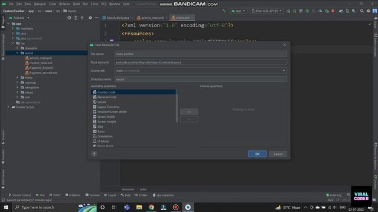Click the Task View taskbar icon
Viewport: 378px width, 212px height.
[115, 207]
